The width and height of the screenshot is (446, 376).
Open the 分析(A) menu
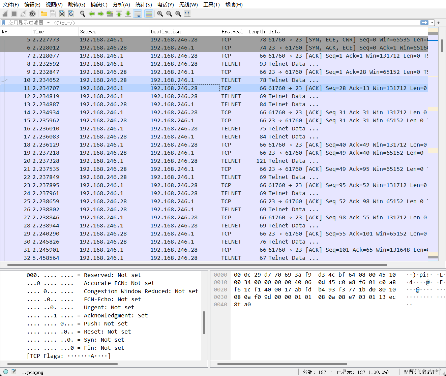121,4
